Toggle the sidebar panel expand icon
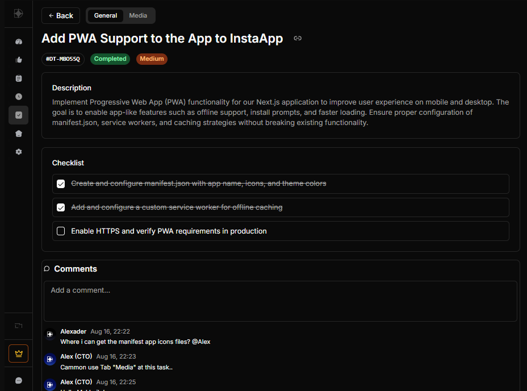 coord(19,326)
